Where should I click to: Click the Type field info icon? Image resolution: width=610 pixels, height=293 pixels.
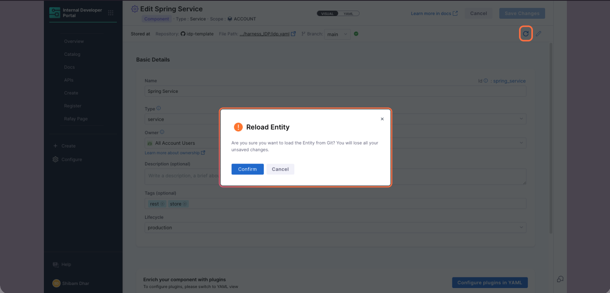coord(159,108)
